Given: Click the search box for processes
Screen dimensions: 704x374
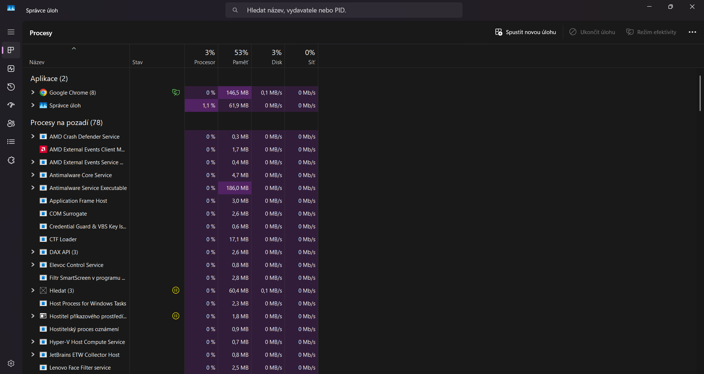Looking at the screenshot, I should [x=344, y=10].
